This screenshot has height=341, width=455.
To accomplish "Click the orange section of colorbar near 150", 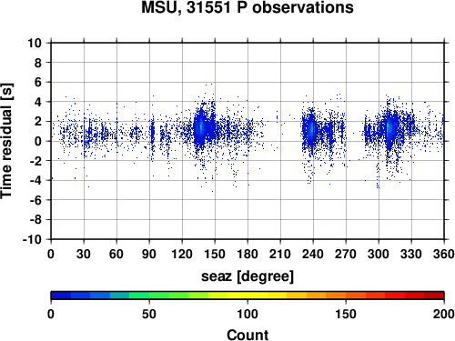I will [346, 296].
